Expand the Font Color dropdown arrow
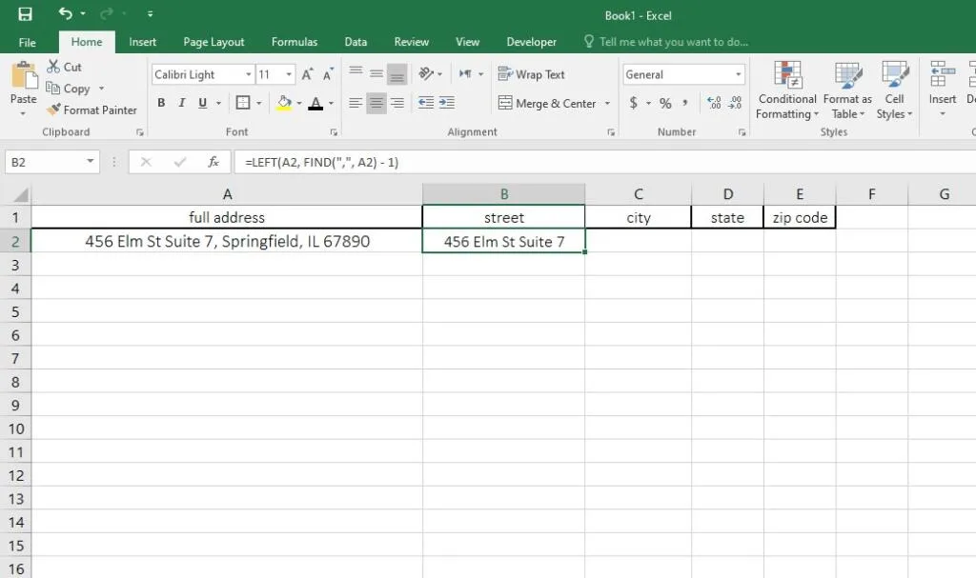The width and height of the screenshot is (976, 578). [331, 103]
